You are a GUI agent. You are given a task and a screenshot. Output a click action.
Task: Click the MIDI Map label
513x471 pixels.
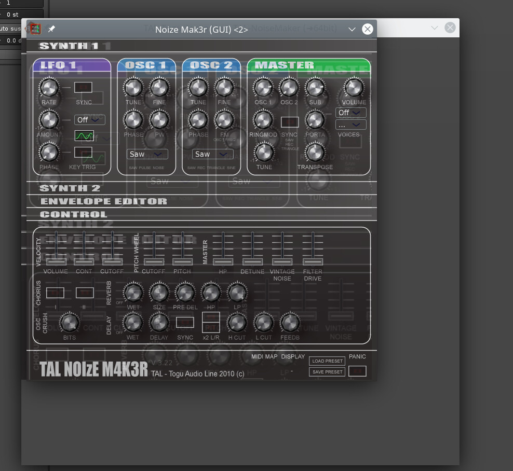264,356
